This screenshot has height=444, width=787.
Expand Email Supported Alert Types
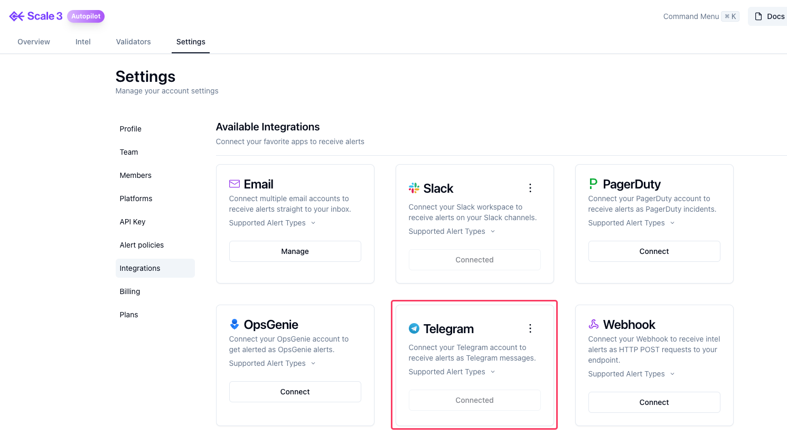tap(272, 223)
